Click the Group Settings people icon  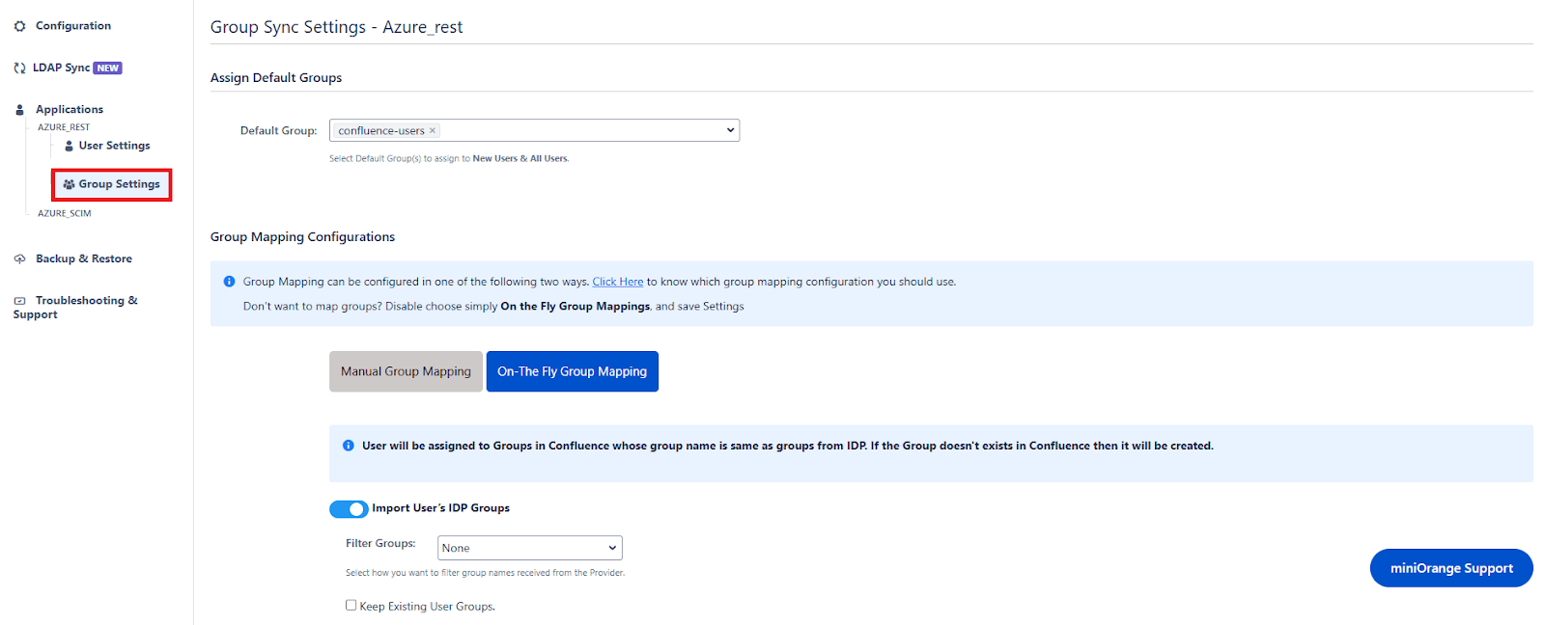click(x=69, y=184)
